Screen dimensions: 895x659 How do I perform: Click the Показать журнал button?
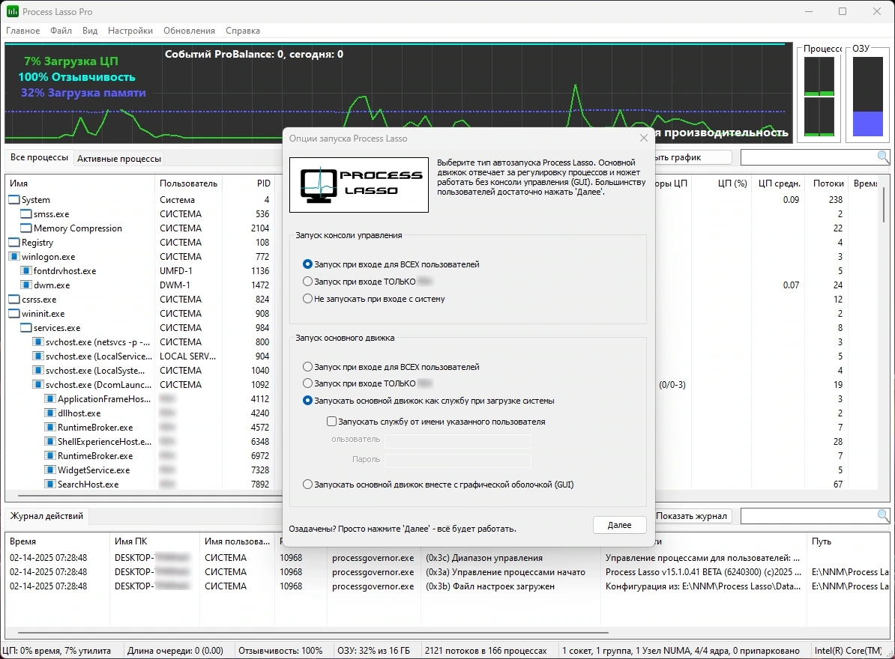691,516
